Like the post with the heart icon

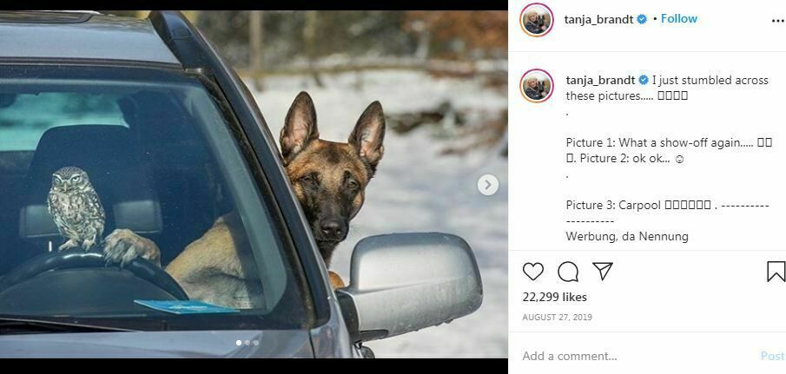click(533, 272)
